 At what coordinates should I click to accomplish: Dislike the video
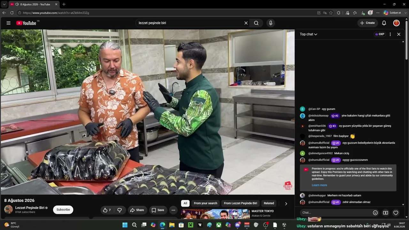point(120,210)
